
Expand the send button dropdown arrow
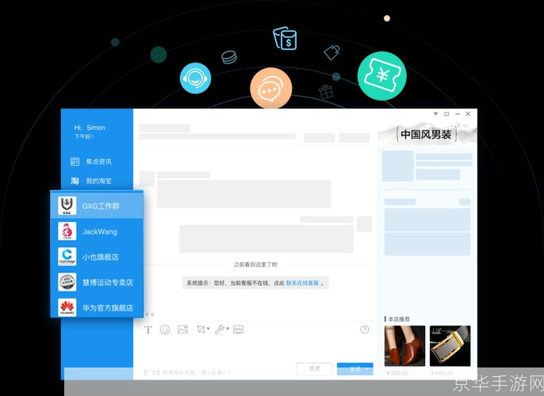coord(369,369)
